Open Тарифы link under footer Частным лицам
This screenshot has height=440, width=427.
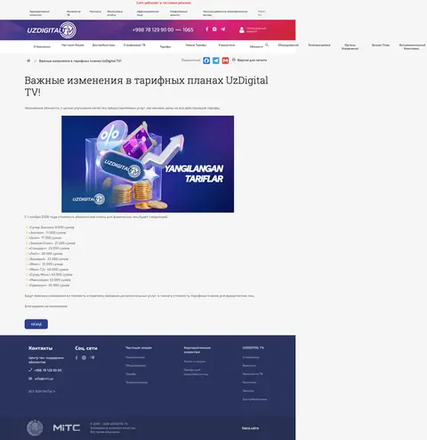tap(131, 374)
